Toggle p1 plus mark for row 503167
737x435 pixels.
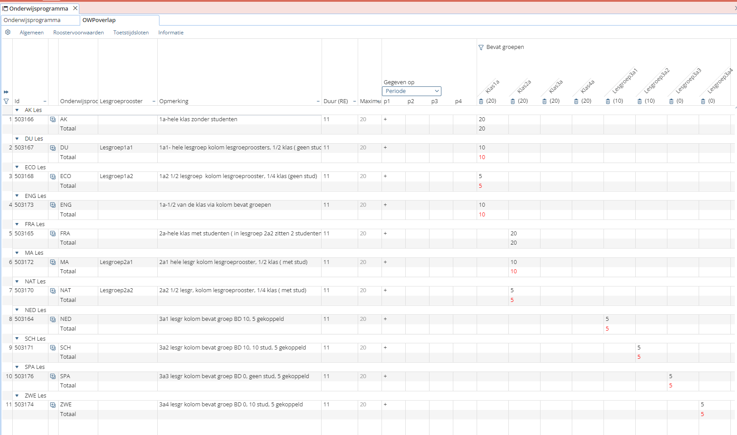click(x=385, y=148)
